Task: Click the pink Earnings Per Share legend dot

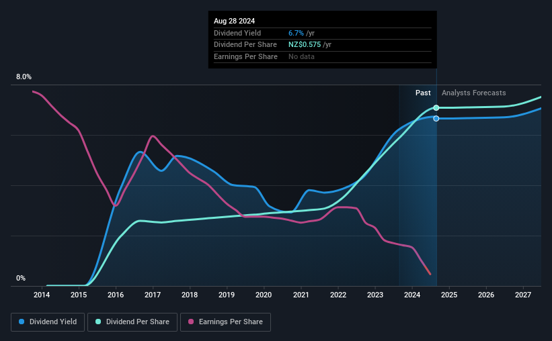Action: tap(191, 322)
